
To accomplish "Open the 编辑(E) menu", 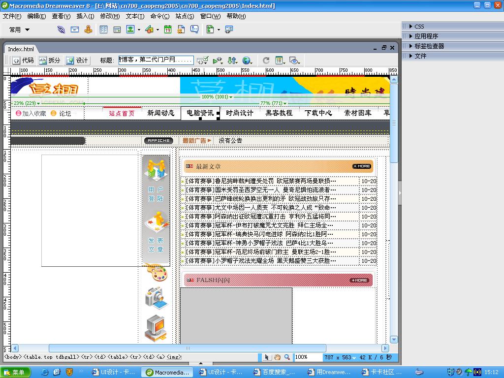I will tap(36, 16).
